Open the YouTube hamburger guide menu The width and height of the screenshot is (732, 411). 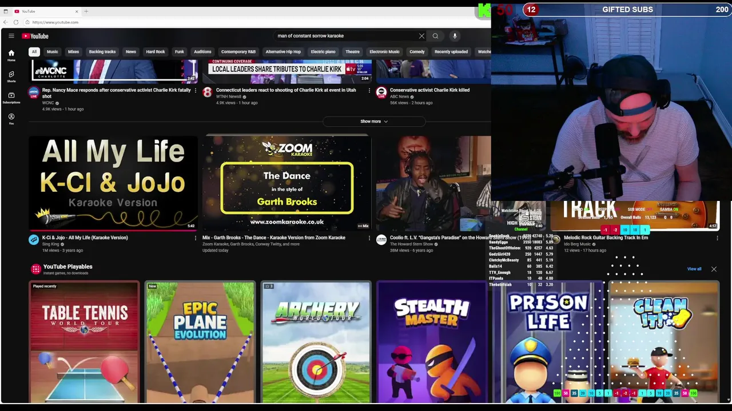click(x=11, y=36)
